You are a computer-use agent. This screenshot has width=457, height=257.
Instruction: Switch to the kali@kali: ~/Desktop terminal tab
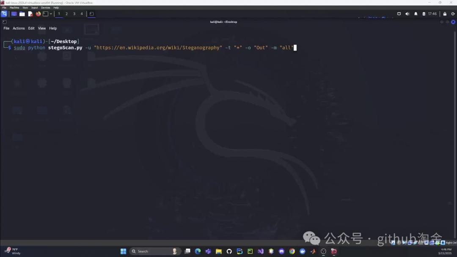tap(223, 22)
